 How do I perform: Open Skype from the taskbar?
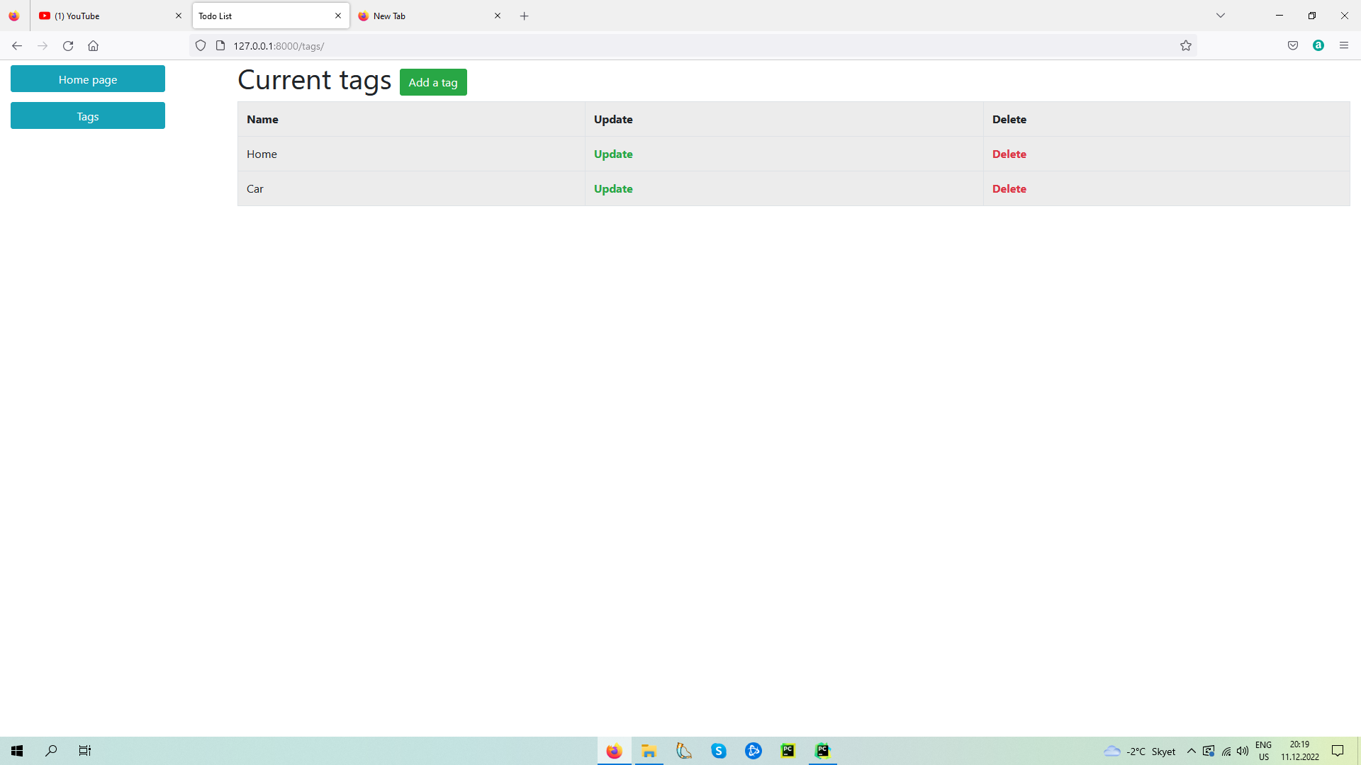[719, 751]
